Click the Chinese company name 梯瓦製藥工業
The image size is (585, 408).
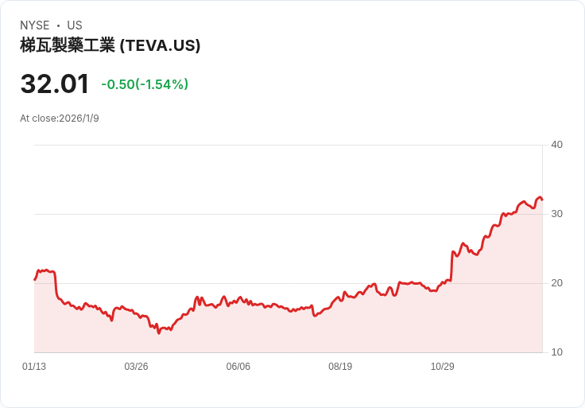pos(68,45)
